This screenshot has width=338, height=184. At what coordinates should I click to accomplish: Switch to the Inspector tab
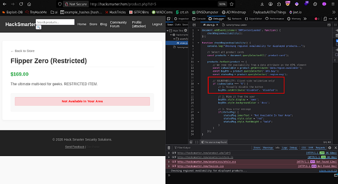pyautogui.click(x=181, y=19)
